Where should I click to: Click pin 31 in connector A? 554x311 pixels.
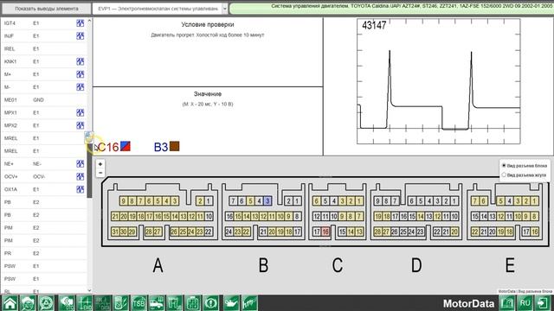[115, 232]
